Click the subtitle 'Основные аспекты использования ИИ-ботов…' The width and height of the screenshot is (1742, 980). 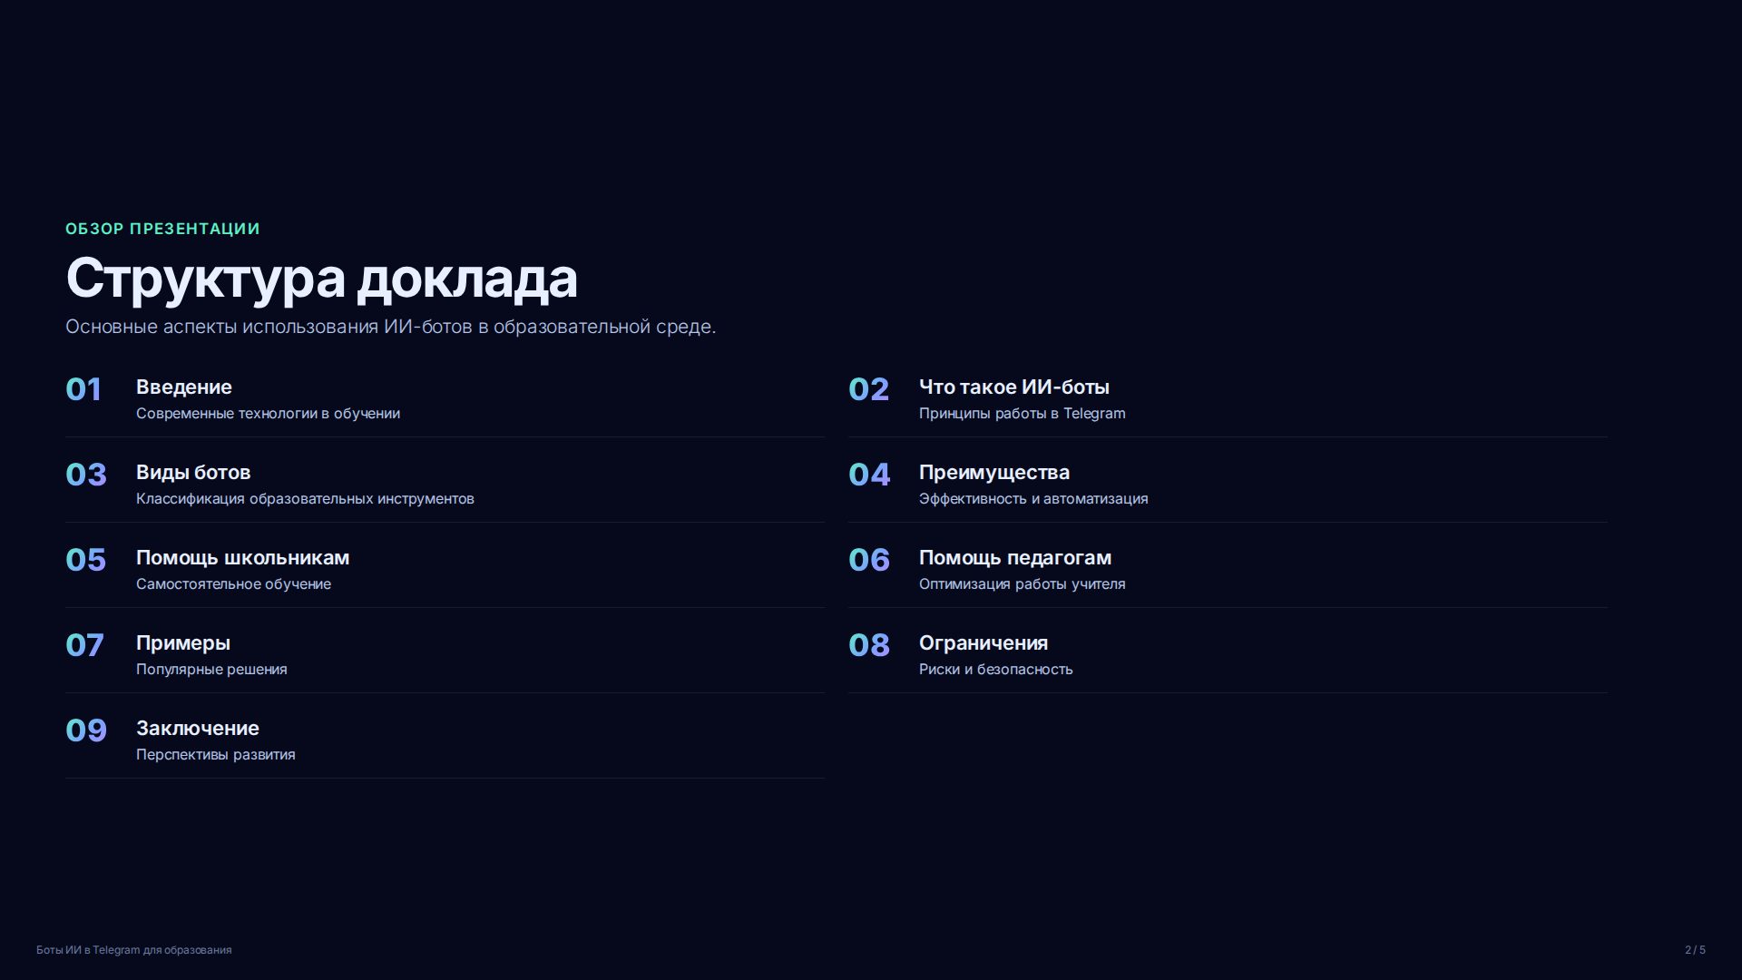390,327
